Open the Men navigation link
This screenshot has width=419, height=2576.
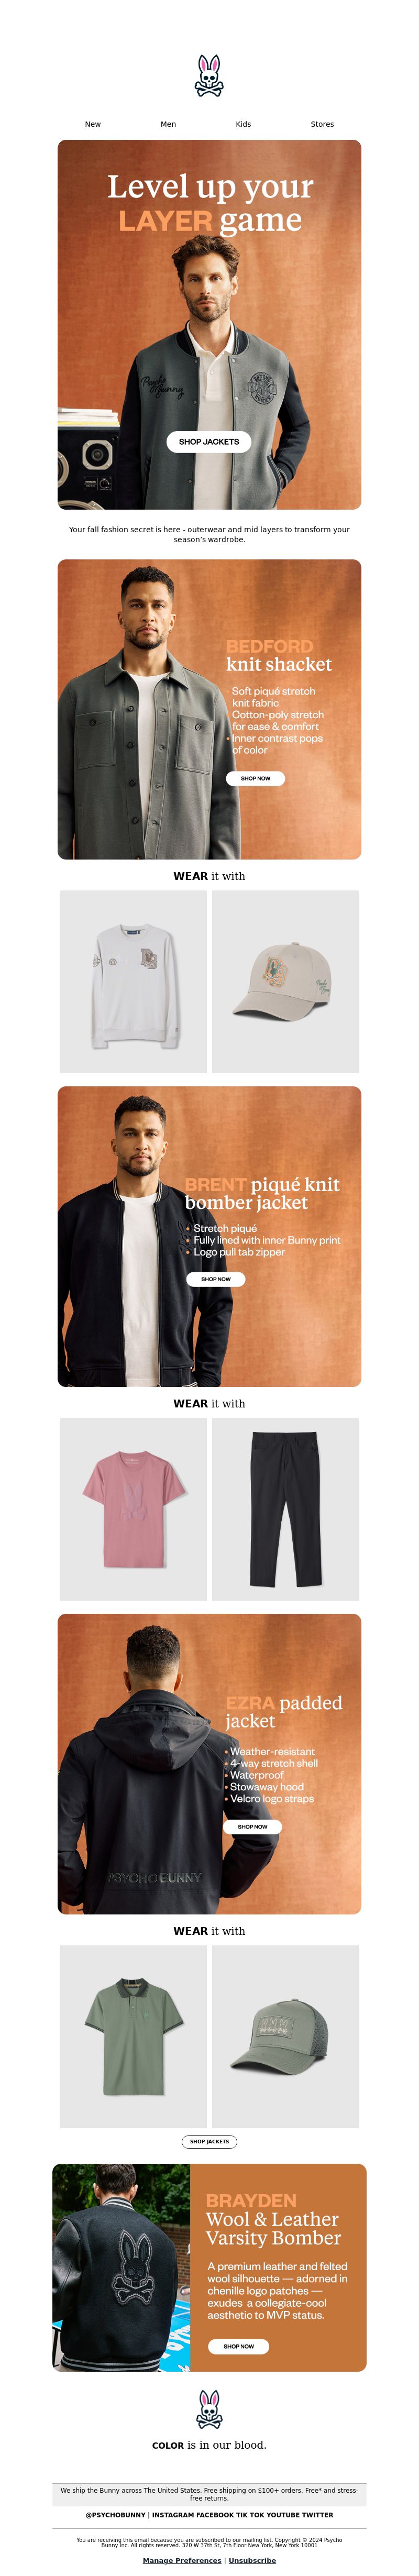(168, 124)
